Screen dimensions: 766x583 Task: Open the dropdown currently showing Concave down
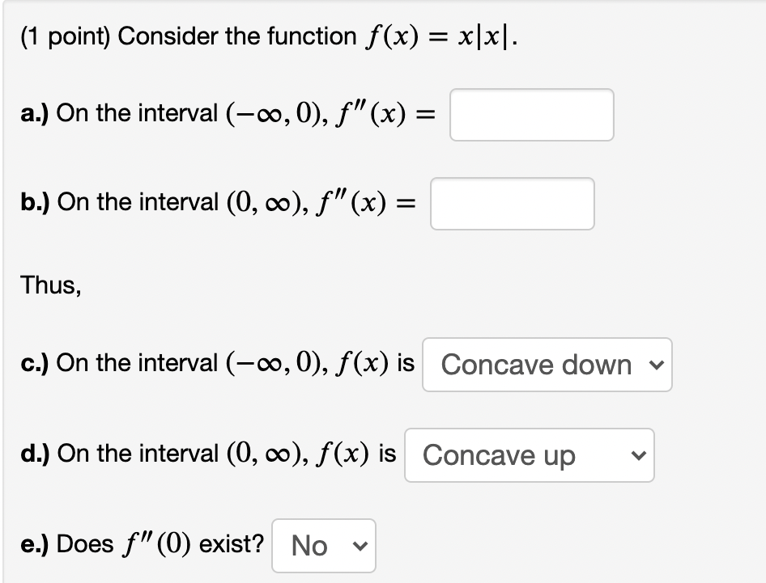click(x=547, y=365)
